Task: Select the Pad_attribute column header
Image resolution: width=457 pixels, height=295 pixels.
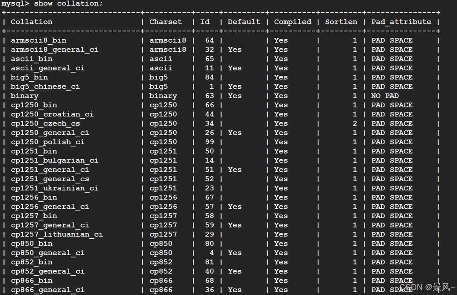Action: (x=401, y=22)
